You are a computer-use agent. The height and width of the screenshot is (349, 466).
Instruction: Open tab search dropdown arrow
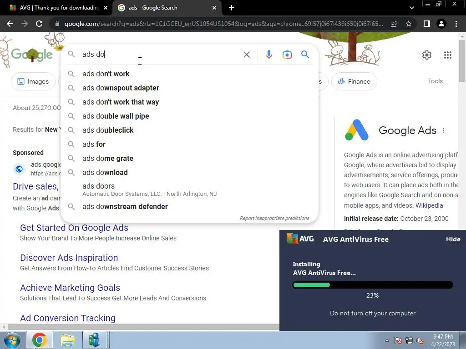click(x=411, y=8)
